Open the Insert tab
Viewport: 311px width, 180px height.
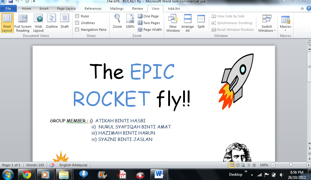click(x=44, y=9)
